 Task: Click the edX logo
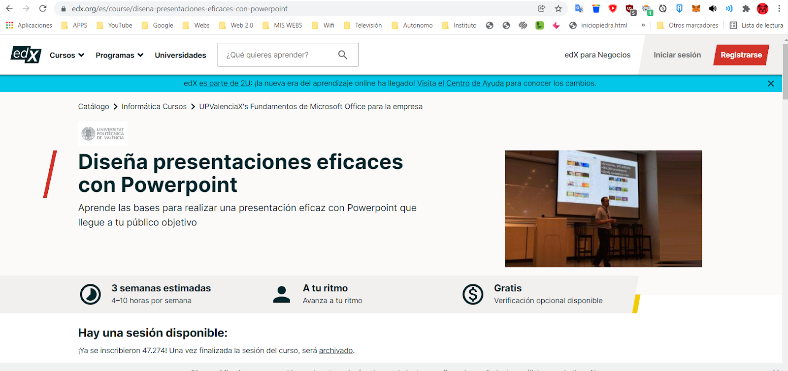pos(26,55)
